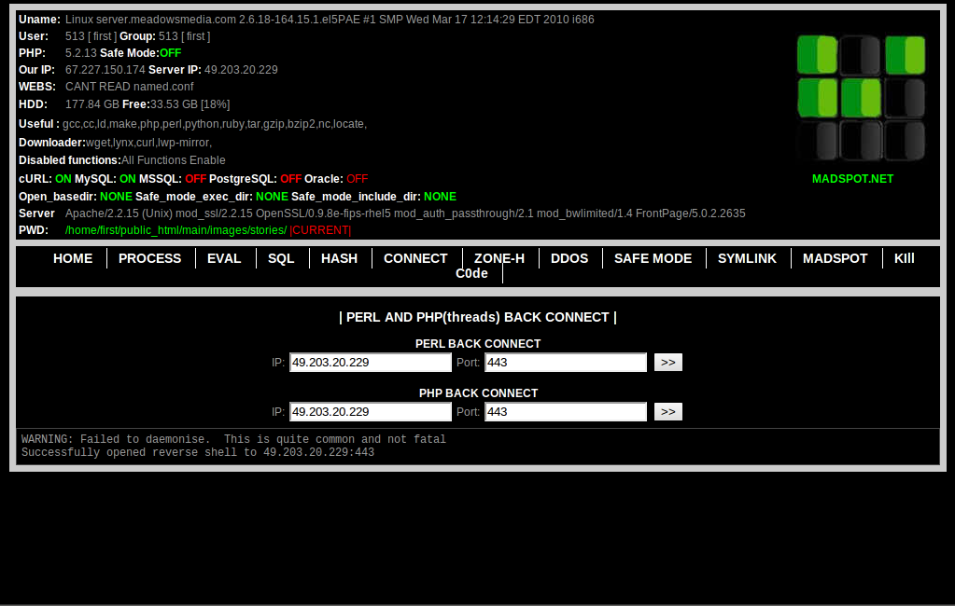
Task: Open the PROCESS page
Action: [149, 258]
